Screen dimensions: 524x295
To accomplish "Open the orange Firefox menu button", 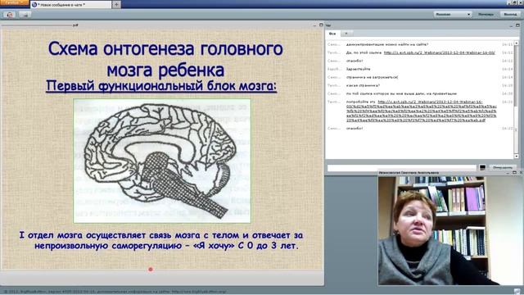I will [14, 2].
